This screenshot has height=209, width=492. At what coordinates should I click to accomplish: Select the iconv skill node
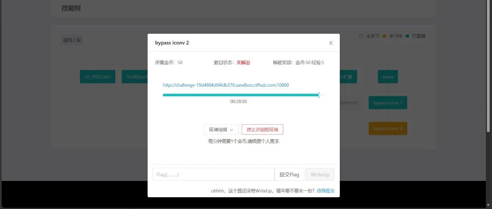tap(388, 77)
